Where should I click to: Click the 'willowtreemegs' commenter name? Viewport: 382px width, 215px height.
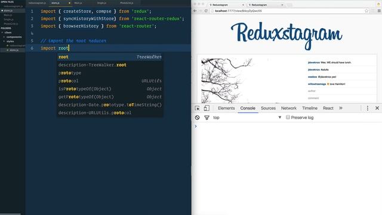pyautogui.click(x=317, y=84)
